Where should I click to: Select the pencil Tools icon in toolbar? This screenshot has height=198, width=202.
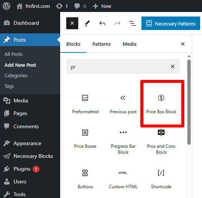[x=87, y=23]
